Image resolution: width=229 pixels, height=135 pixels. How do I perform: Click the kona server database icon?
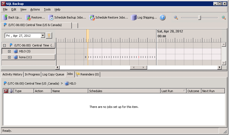click(x=16, y=57)
